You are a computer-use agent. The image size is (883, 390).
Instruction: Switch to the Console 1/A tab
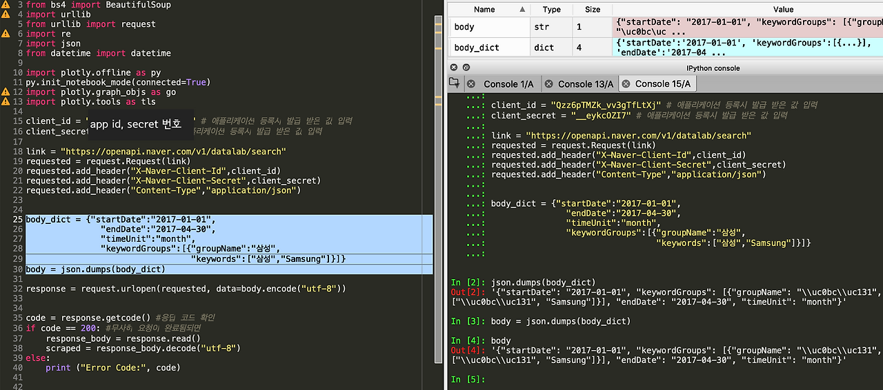click(508, 84)
